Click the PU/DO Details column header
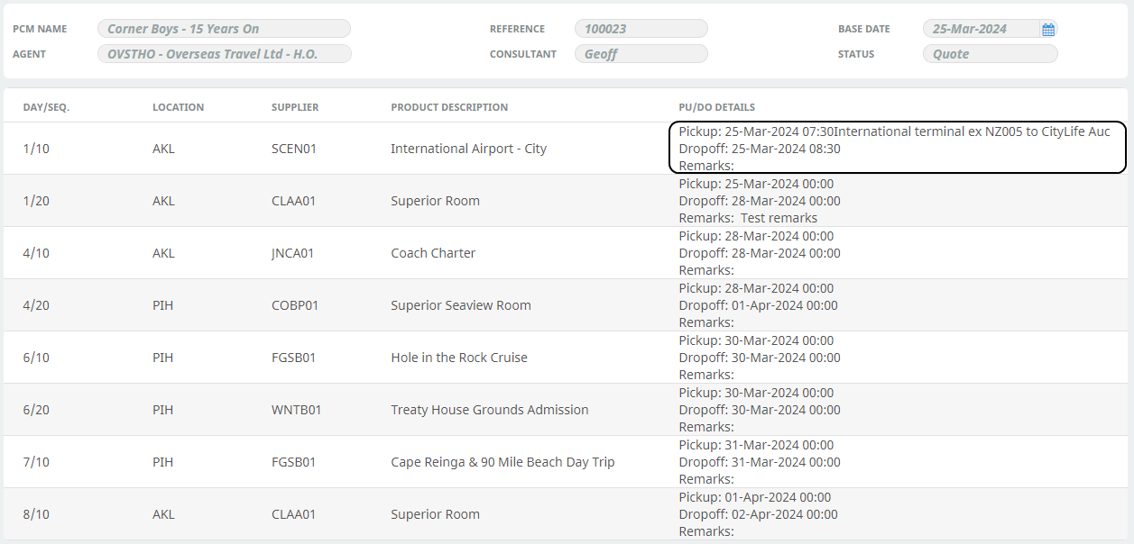The height and width of the screenshot is (544, 1134). (716, 107)
